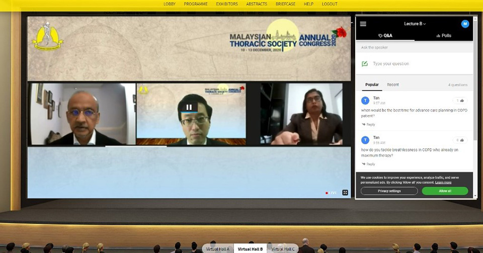This screenshot has height=253, width=483.
Task: Accept cookies with Allow all
Action: (x=445, y=191)
